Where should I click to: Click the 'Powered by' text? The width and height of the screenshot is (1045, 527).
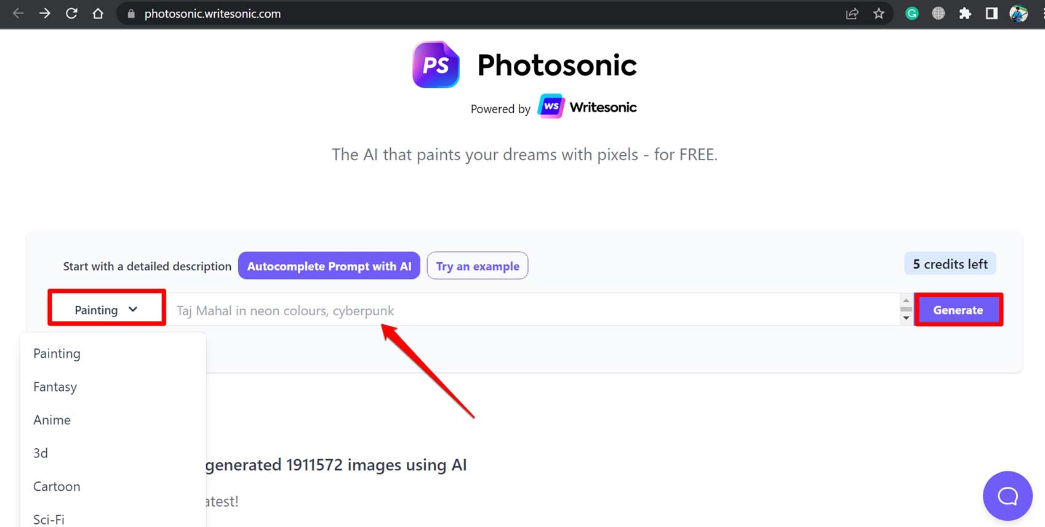pyautogui.click(x=500, y=109)
